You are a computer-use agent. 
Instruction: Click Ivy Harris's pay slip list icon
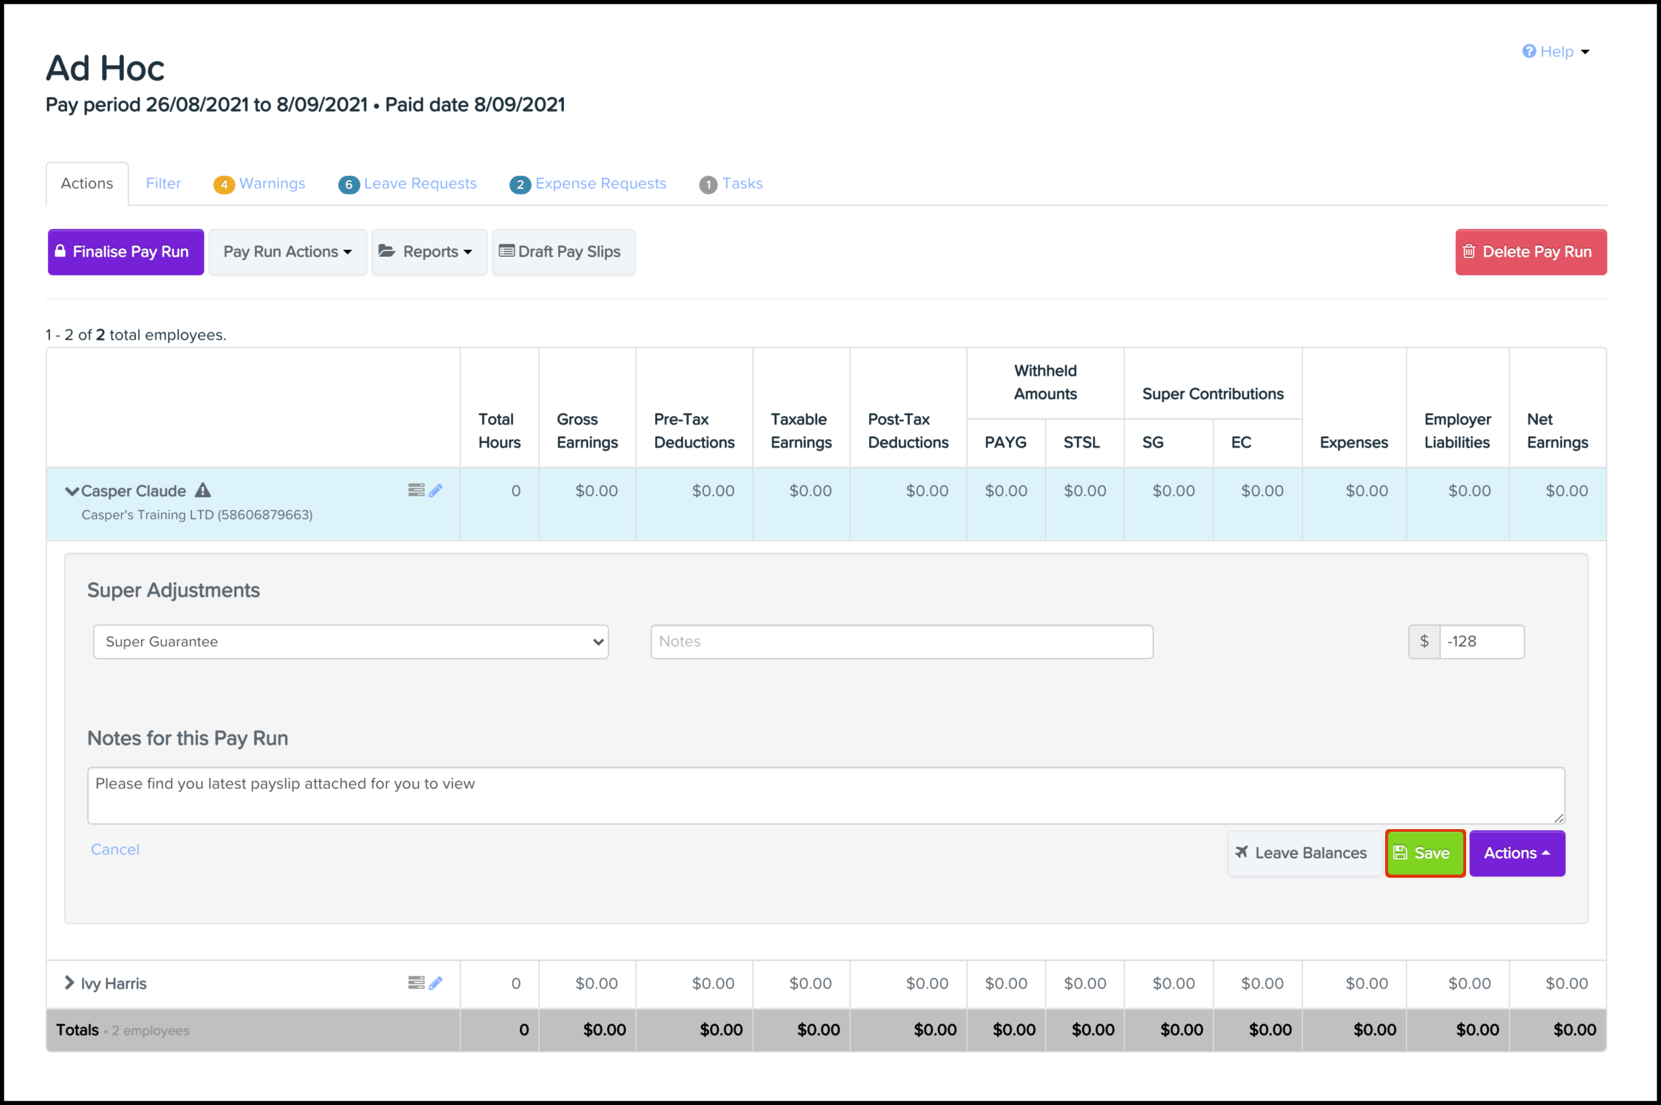pyautogui.click(x=416, y=983)
